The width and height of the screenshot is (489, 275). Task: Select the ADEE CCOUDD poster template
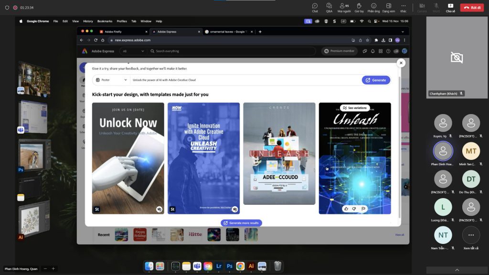pos(279,154)
